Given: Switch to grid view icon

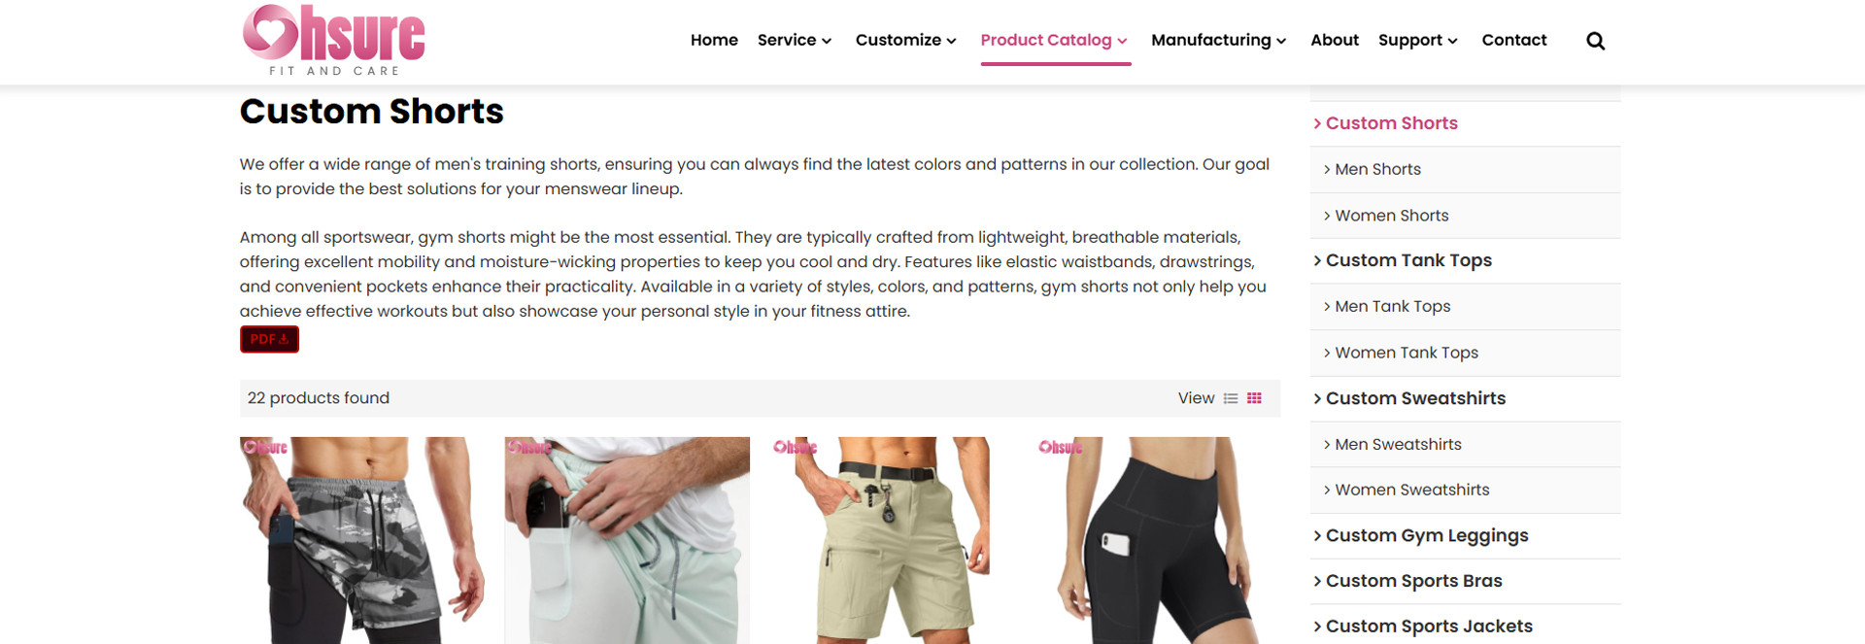Looking at the screenshot, I should pos(1254,398).
